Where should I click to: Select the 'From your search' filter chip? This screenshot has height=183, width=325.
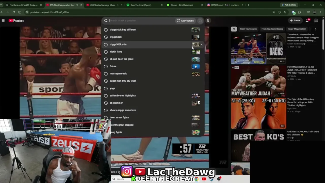pyautogui.click(x=248, y=29)
